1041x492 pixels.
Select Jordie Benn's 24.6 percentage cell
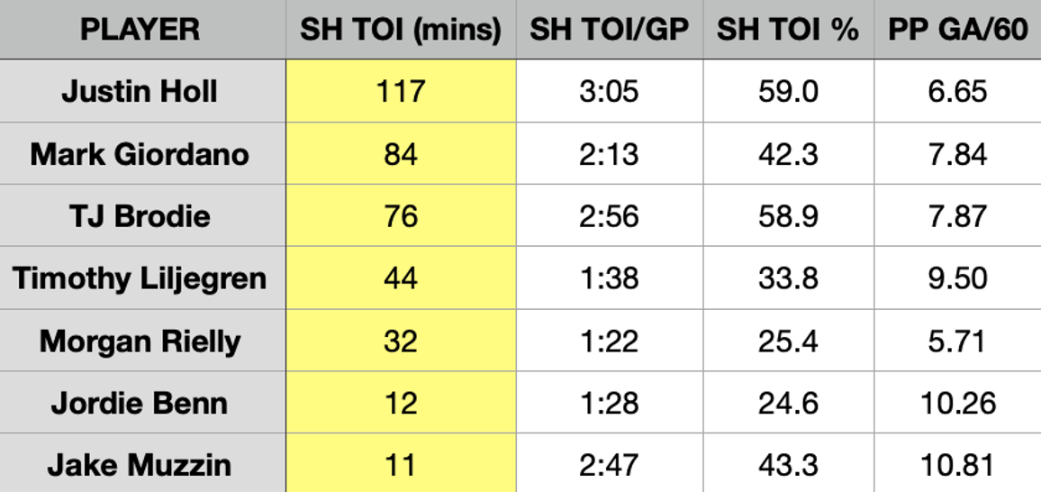tap(788, 403)
